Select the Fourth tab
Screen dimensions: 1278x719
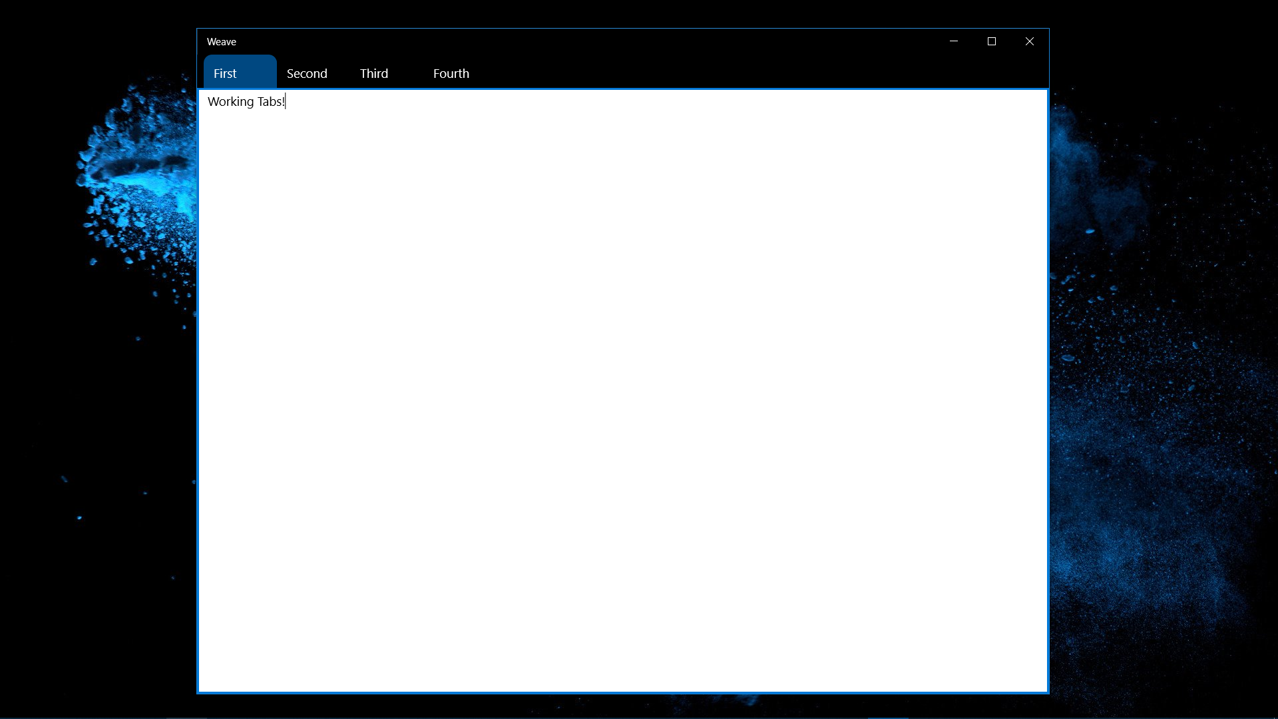tap(451, 73)
